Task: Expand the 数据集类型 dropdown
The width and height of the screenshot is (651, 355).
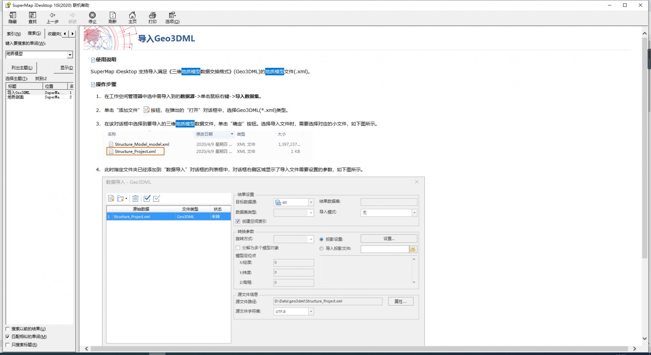Action: coord(311,213)
